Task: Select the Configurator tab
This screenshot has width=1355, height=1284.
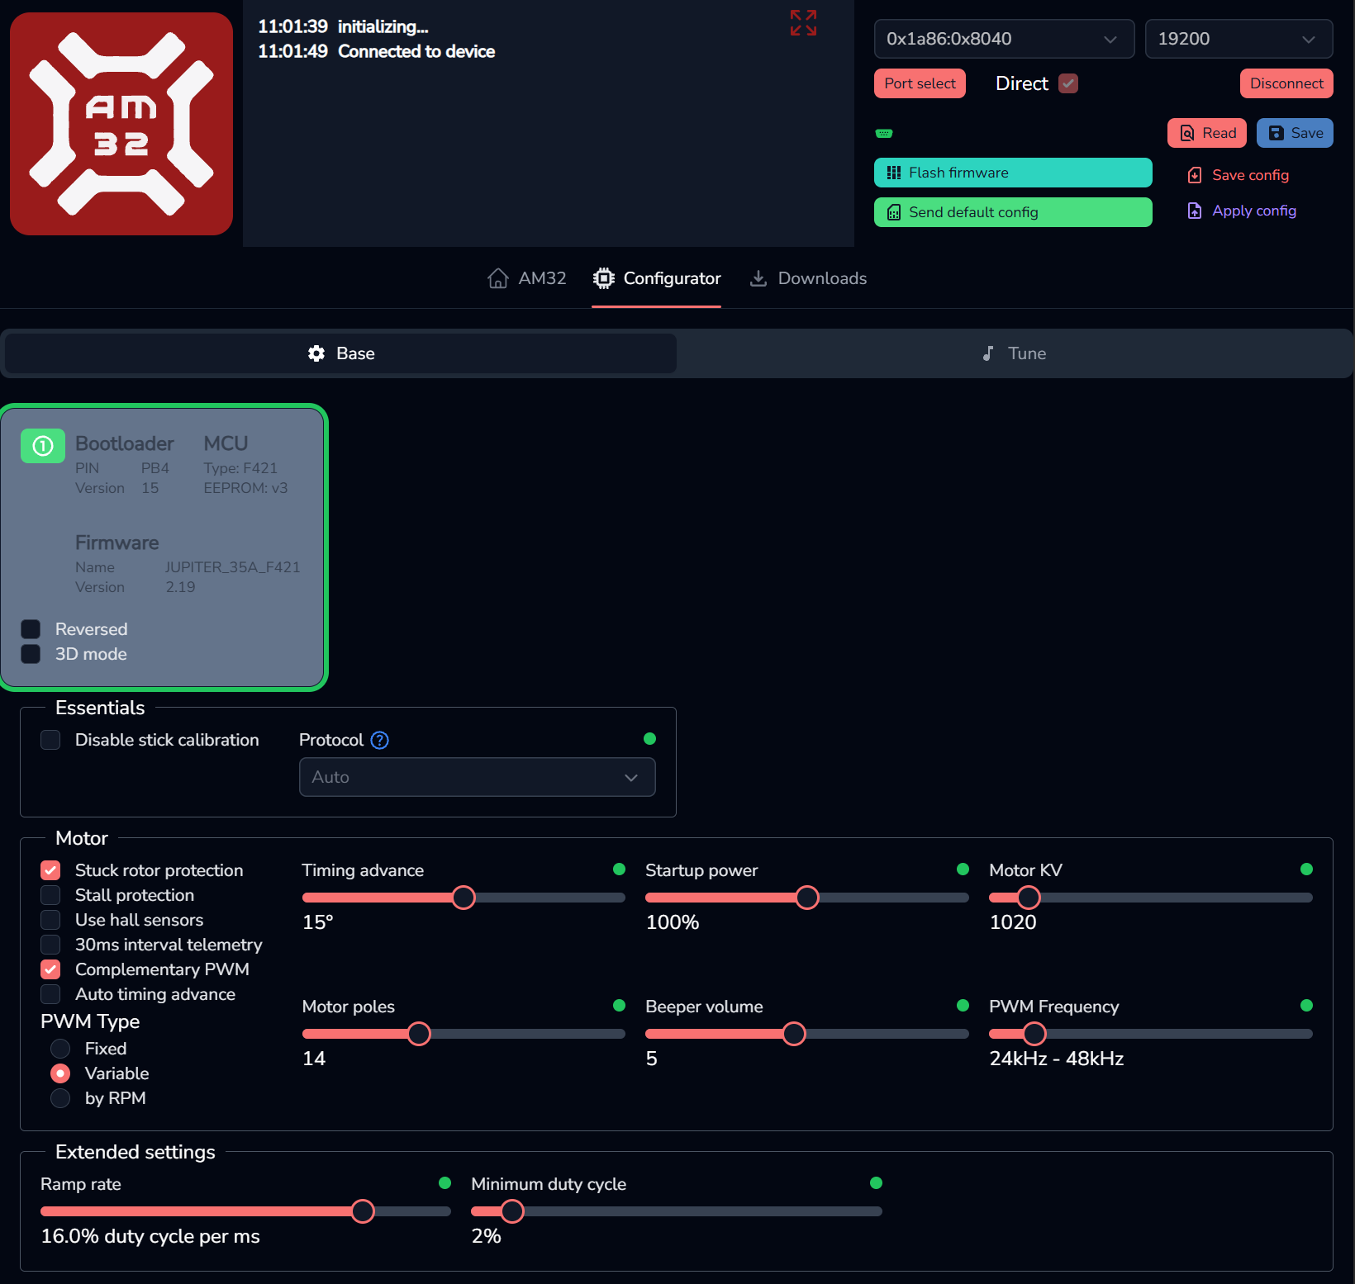Action: tap(657, 278)
